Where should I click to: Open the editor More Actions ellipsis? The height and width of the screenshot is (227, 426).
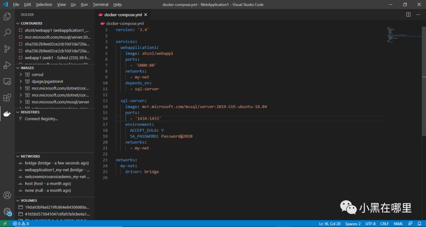[418, 15]
